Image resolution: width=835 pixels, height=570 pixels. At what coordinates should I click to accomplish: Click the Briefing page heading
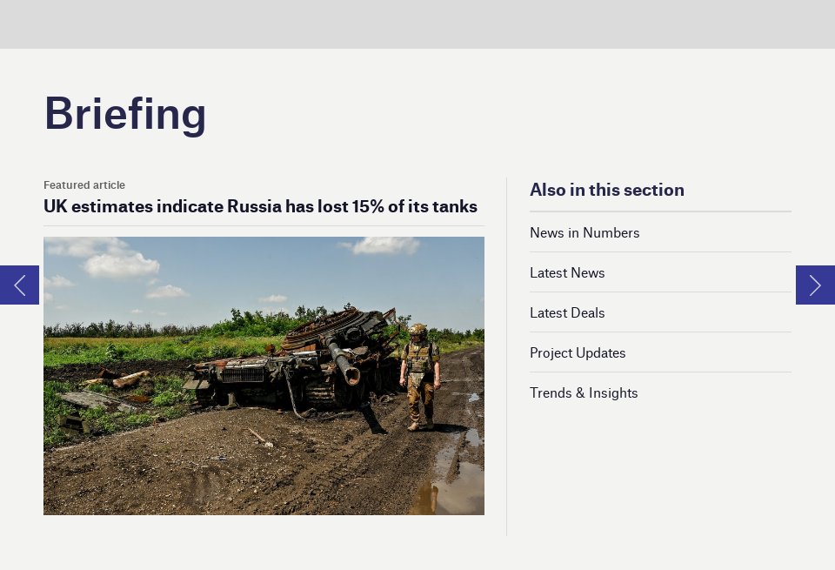[x=125, y=113]
